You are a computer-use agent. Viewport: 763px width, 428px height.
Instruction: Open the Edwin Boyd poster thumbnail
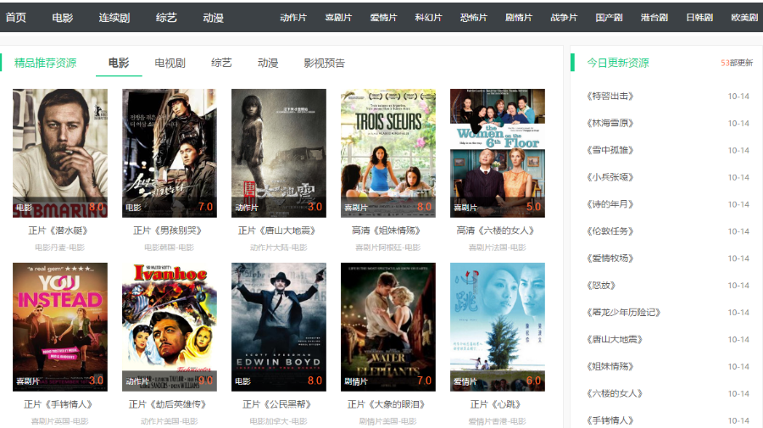pyautogui.click(x=279, y=327)
